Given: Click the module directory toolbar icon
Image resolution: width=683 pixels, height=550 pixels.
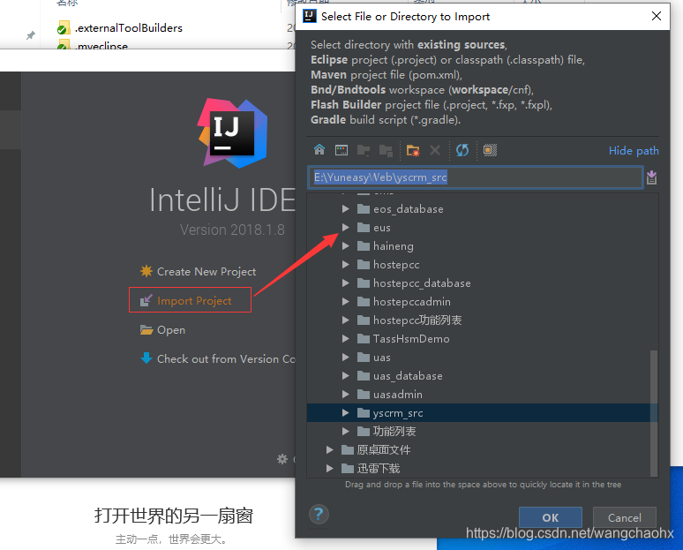Looking at the screenshot, I should click(x=386, y=151).
